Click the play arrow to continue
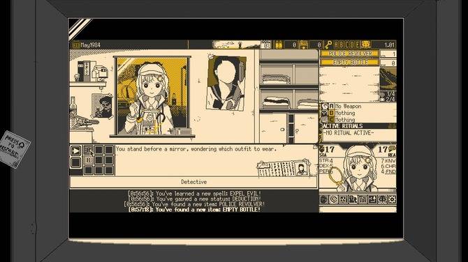 76,151
